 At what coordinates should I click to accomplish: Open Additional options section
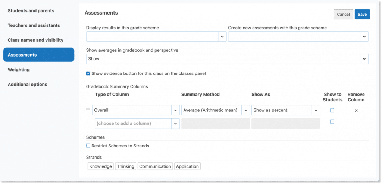coord(28,85)
